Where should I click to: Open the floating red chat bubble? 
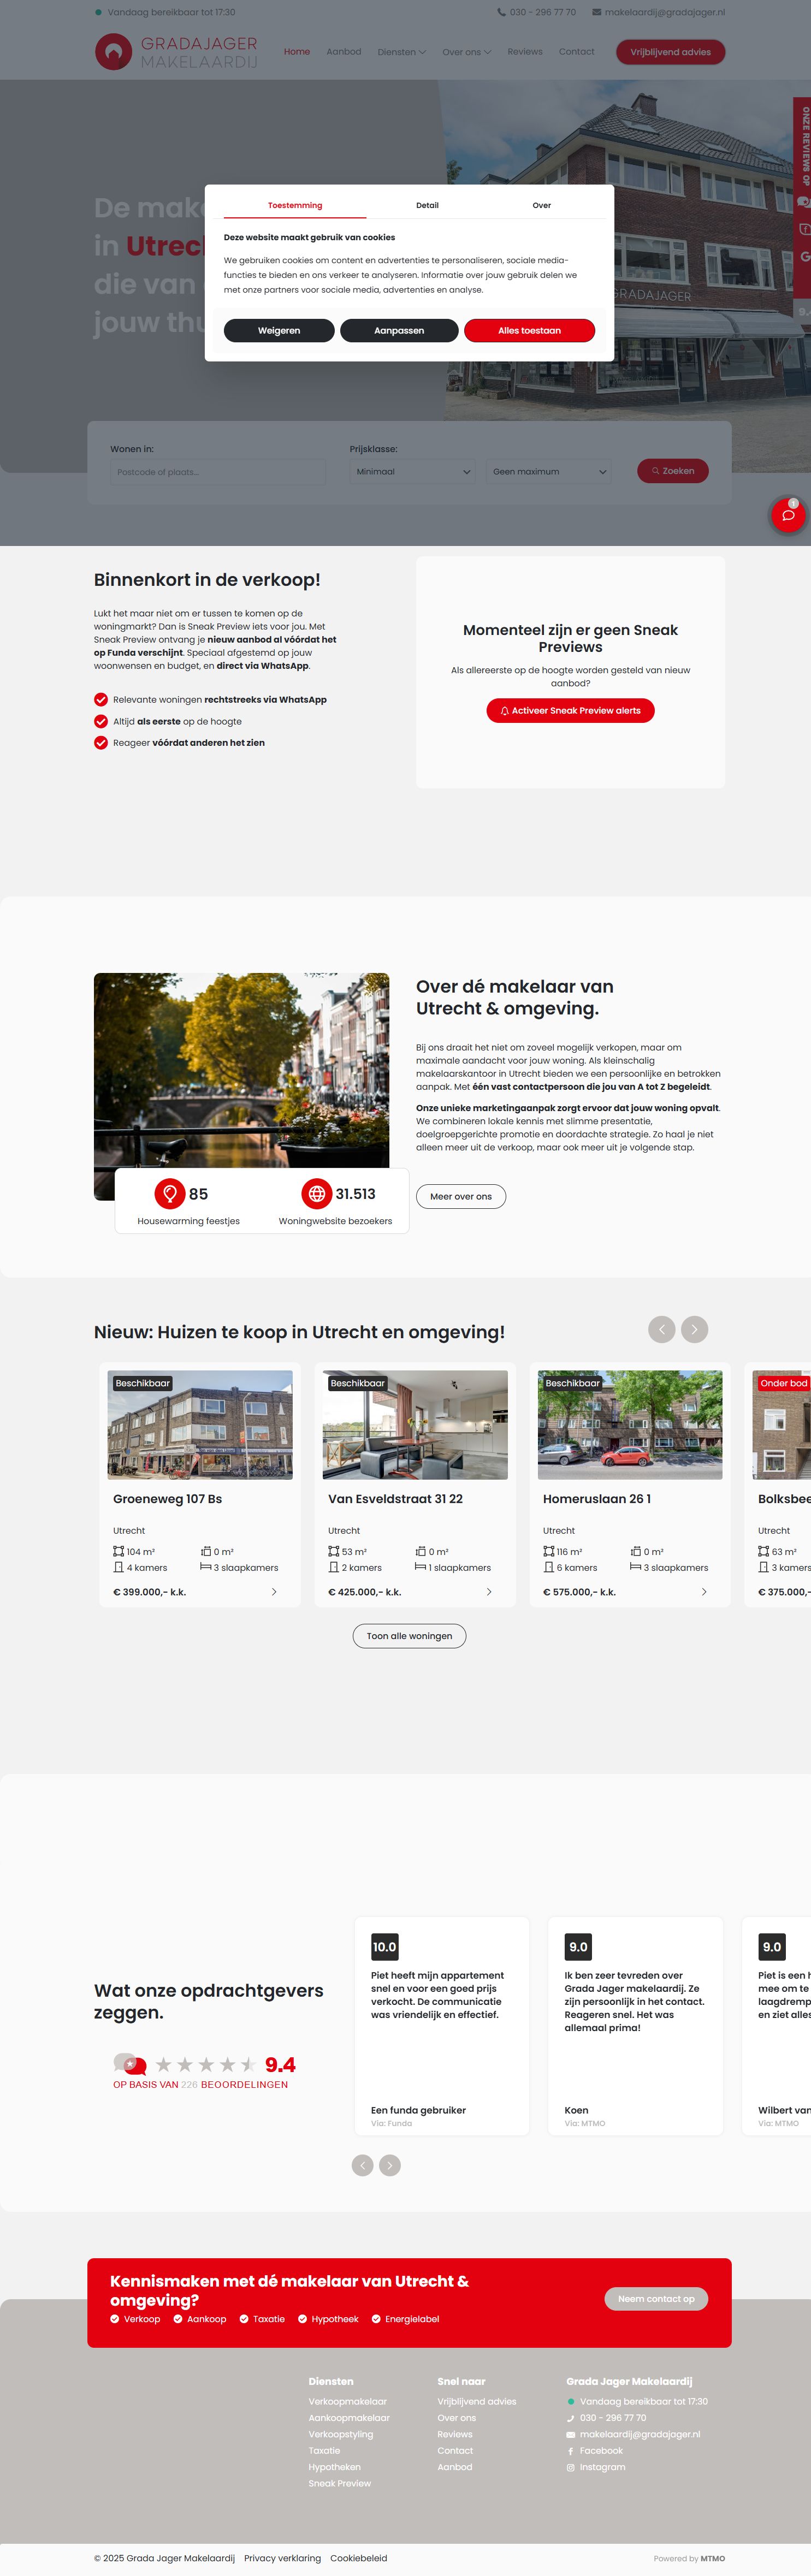(x=788, y=515)
